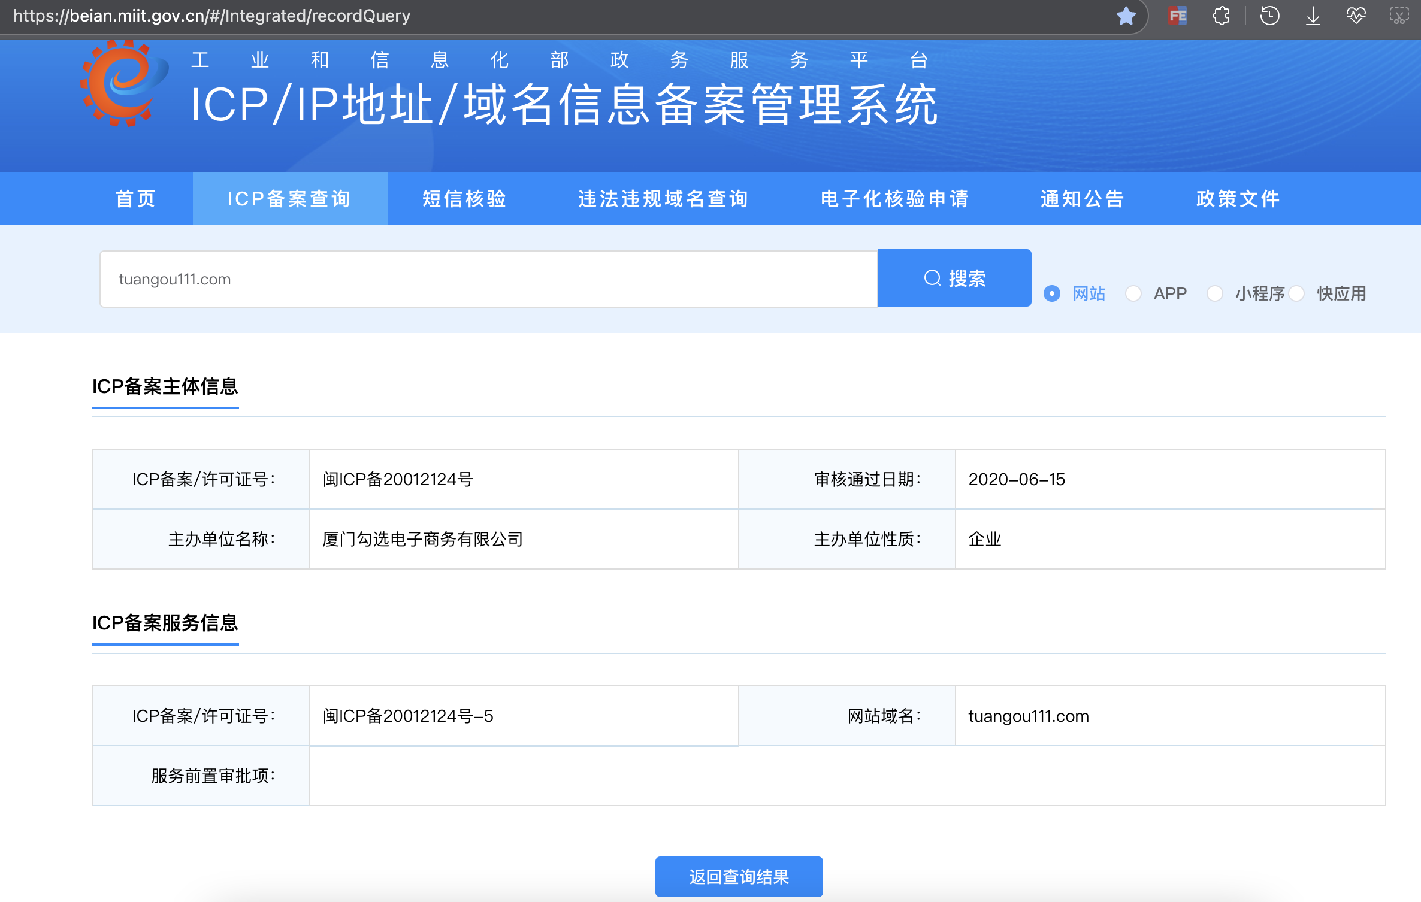This screenshot has width=1421, height=902.
Task: Select the 小程序 radio button
Action: (1215, 293)
